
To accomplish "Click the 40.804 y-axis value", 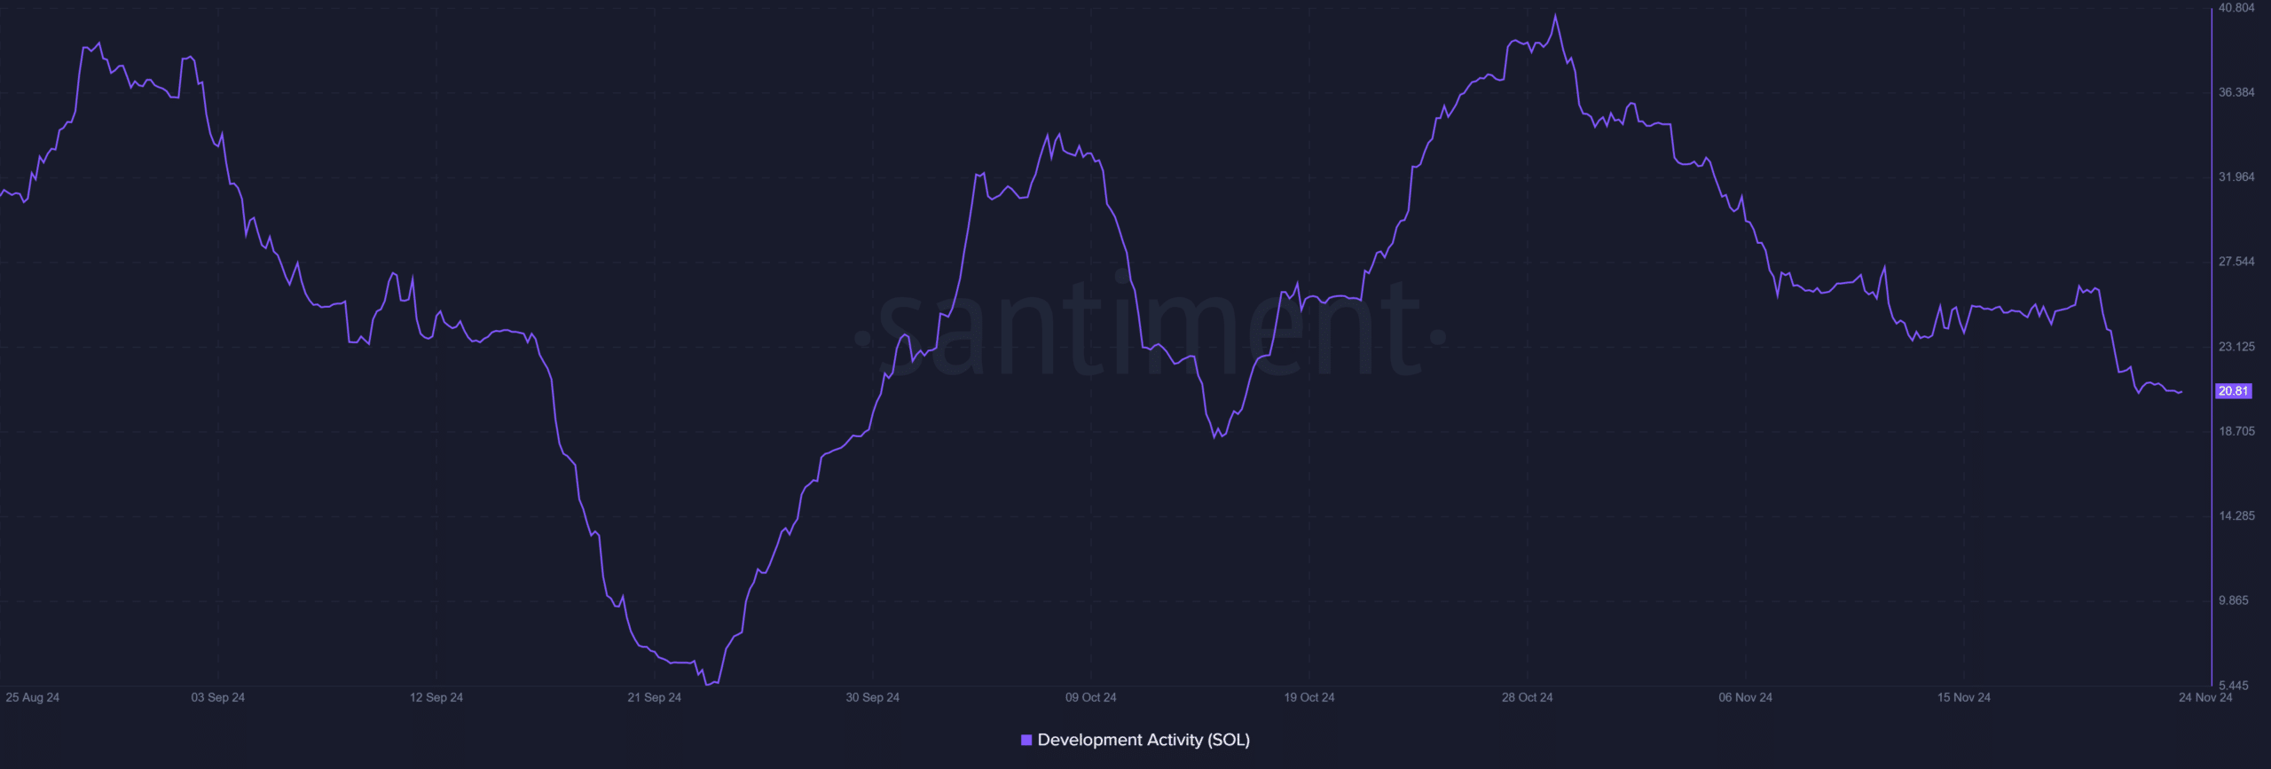I will pyautogui.click(x=2236, y=8).
